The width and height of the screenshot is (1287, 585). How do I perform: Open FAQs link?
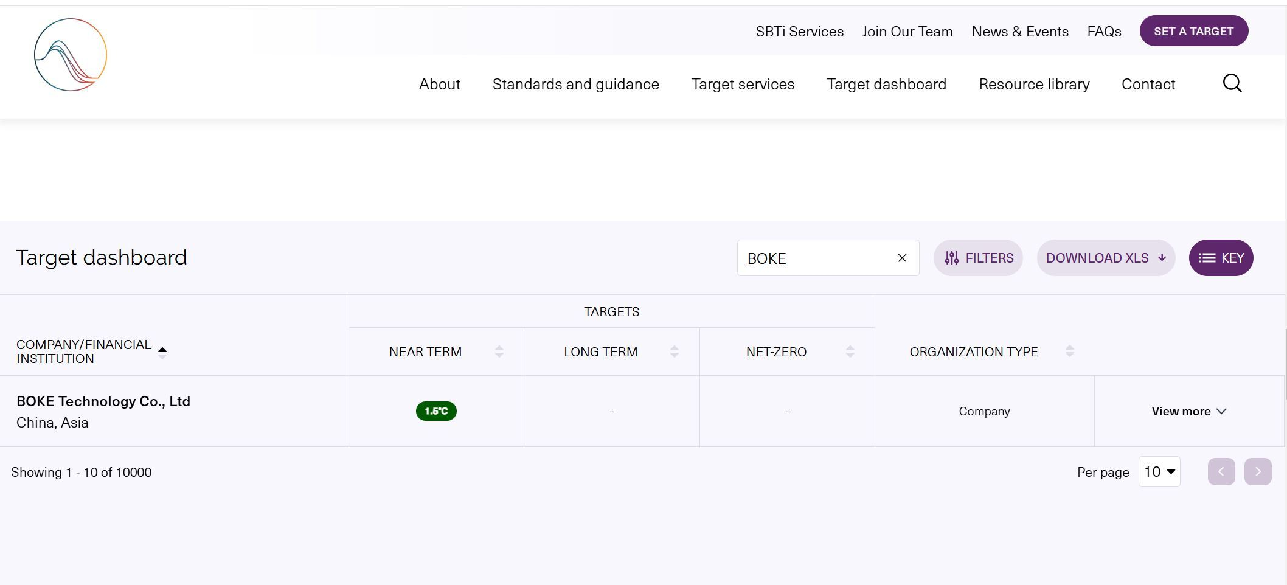click(1105, 32)
